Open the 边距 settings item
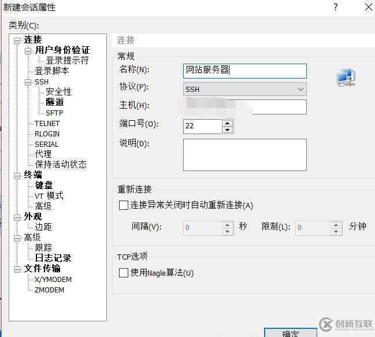375x337 pixels. coord(43,227)
